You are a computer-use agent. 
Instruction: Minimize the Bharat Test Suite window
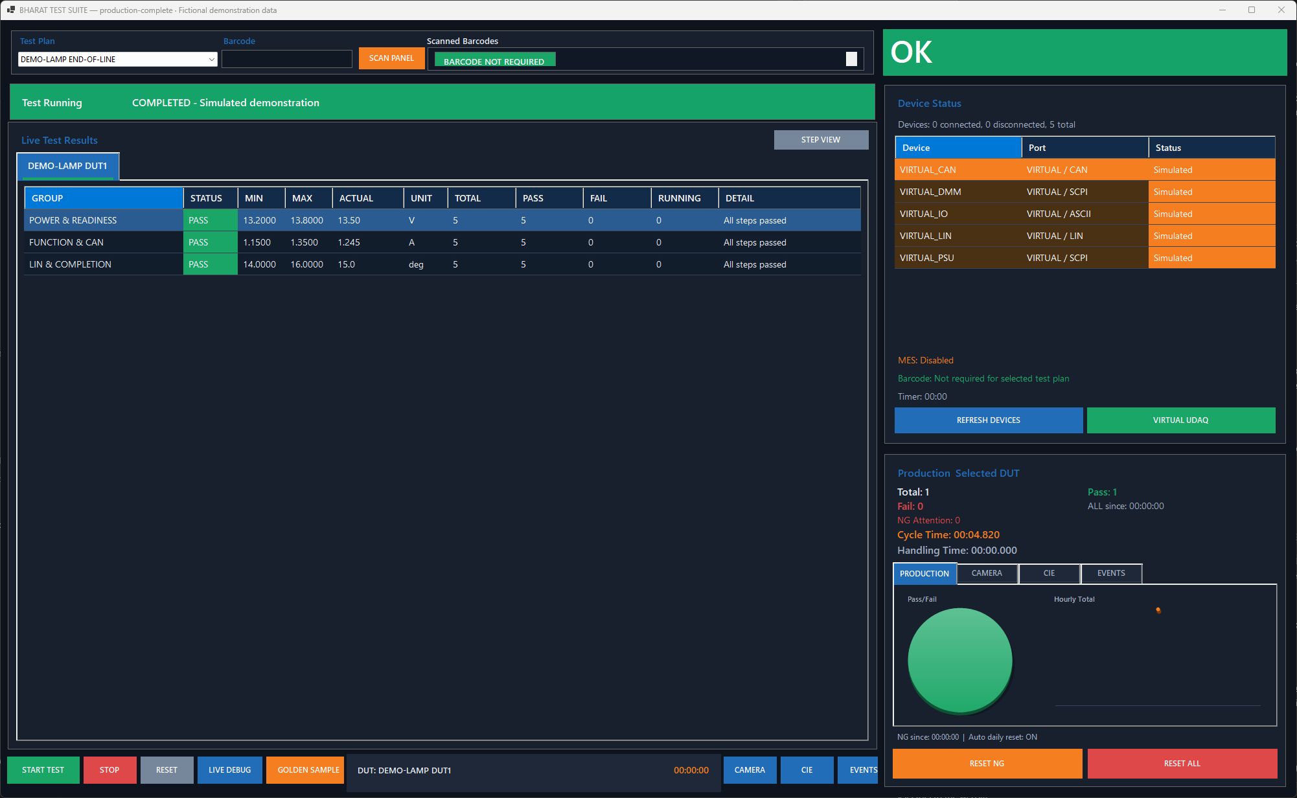coord(1222,10)
